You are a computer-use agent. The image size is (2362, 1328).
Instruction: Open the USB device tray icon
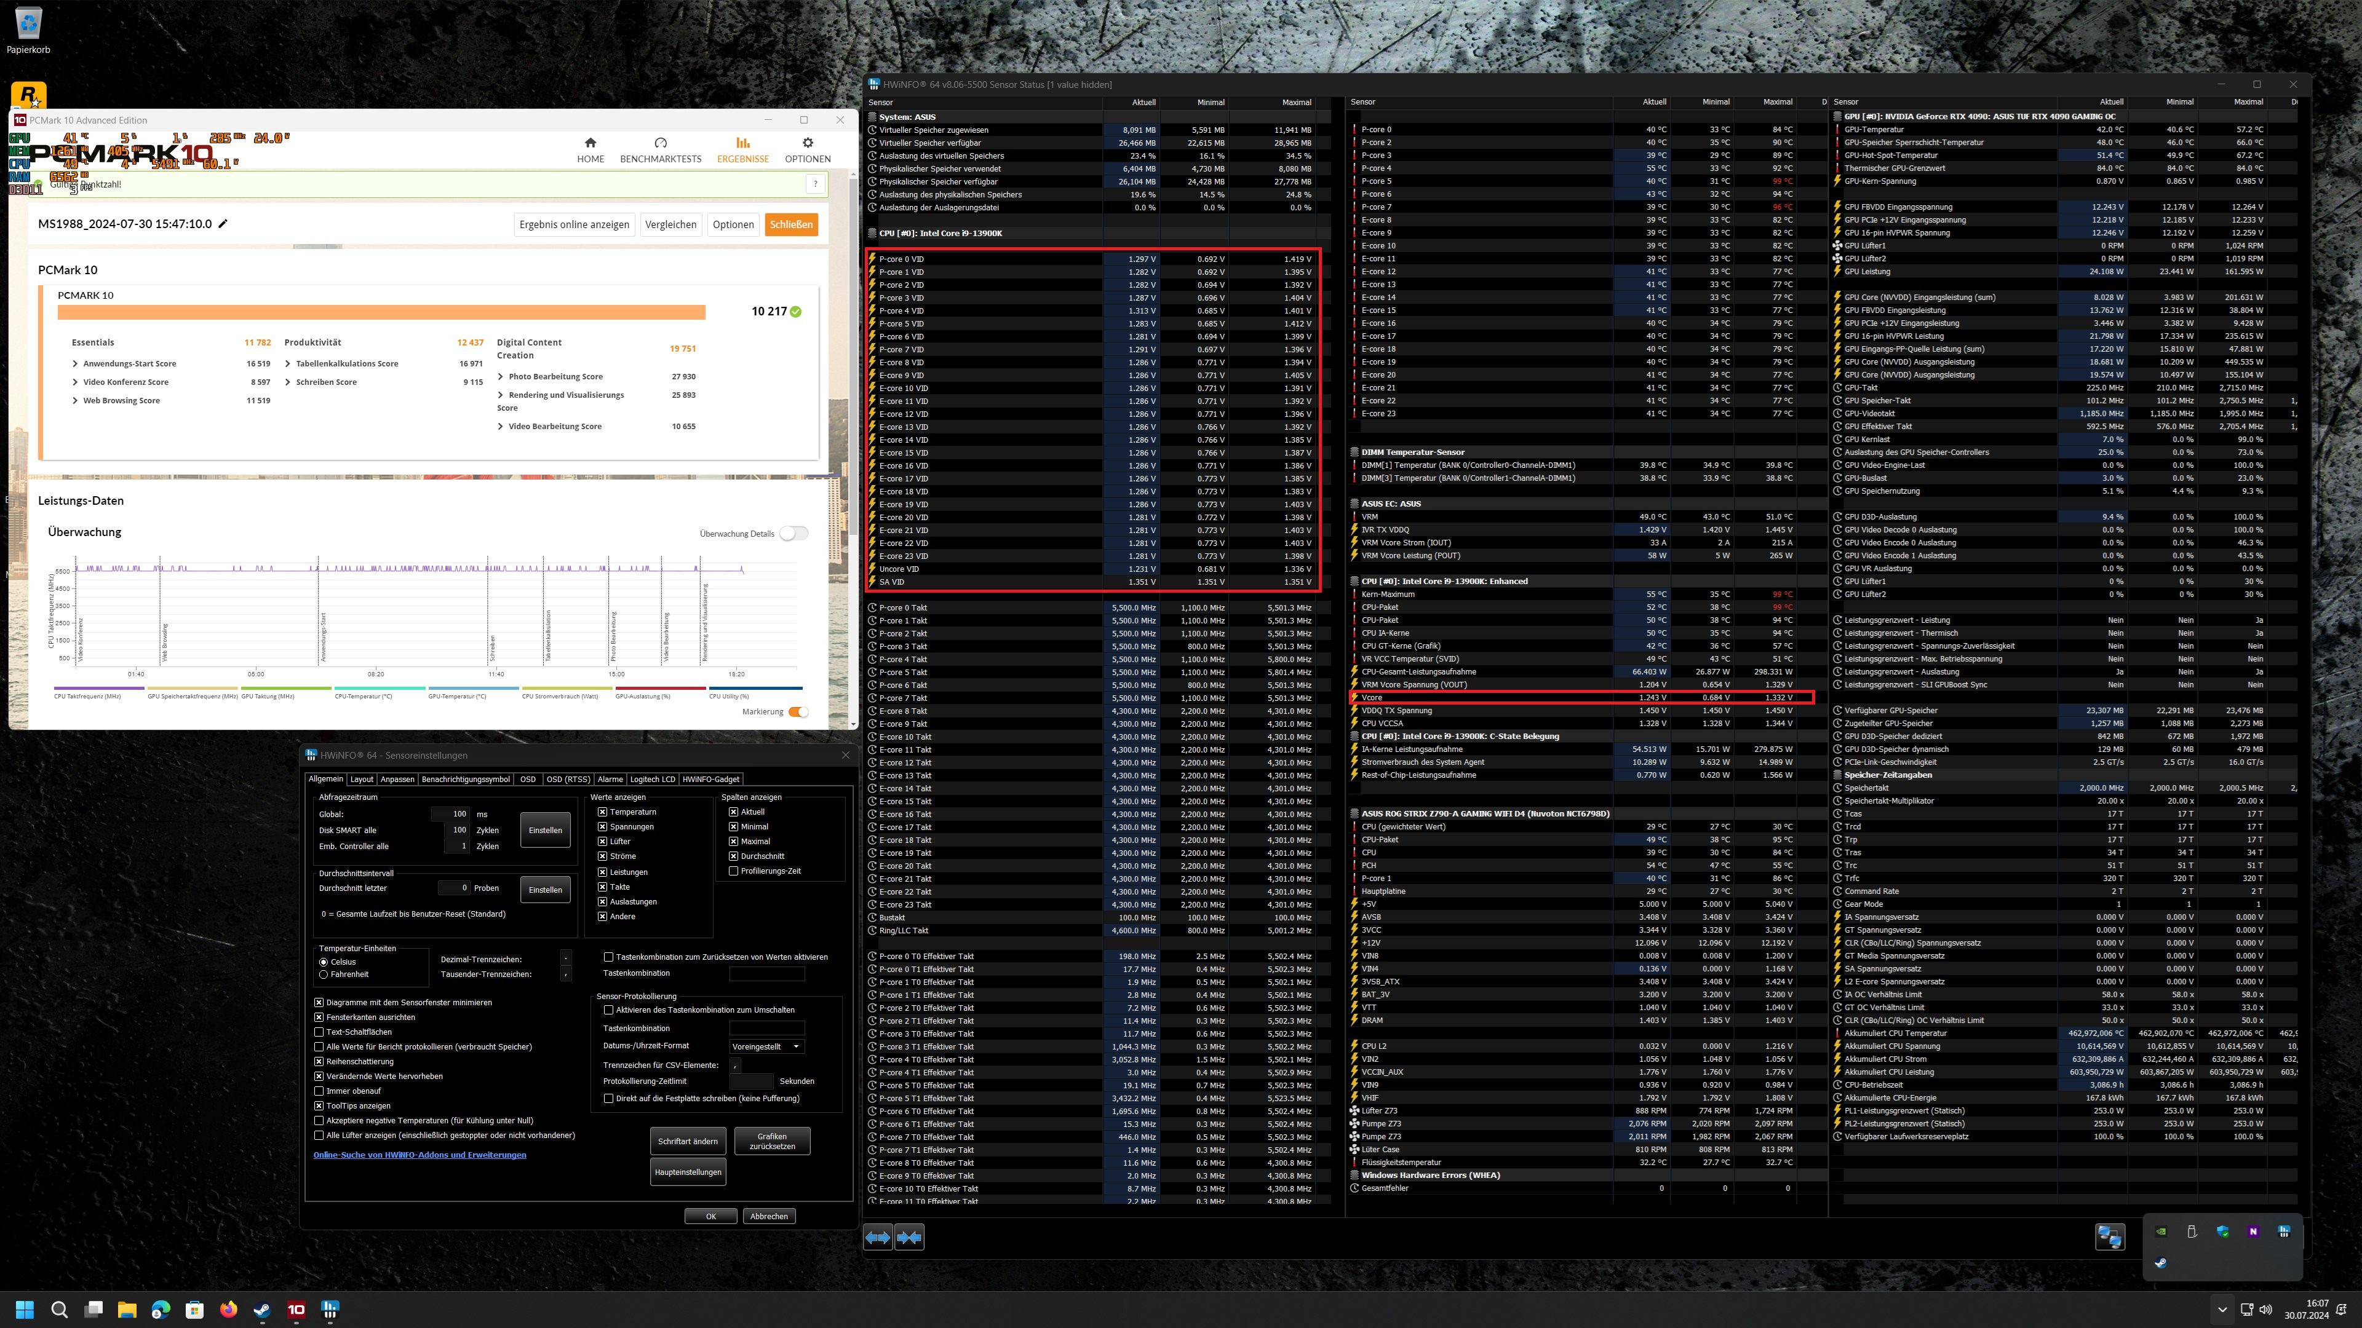(2192, 1231)
